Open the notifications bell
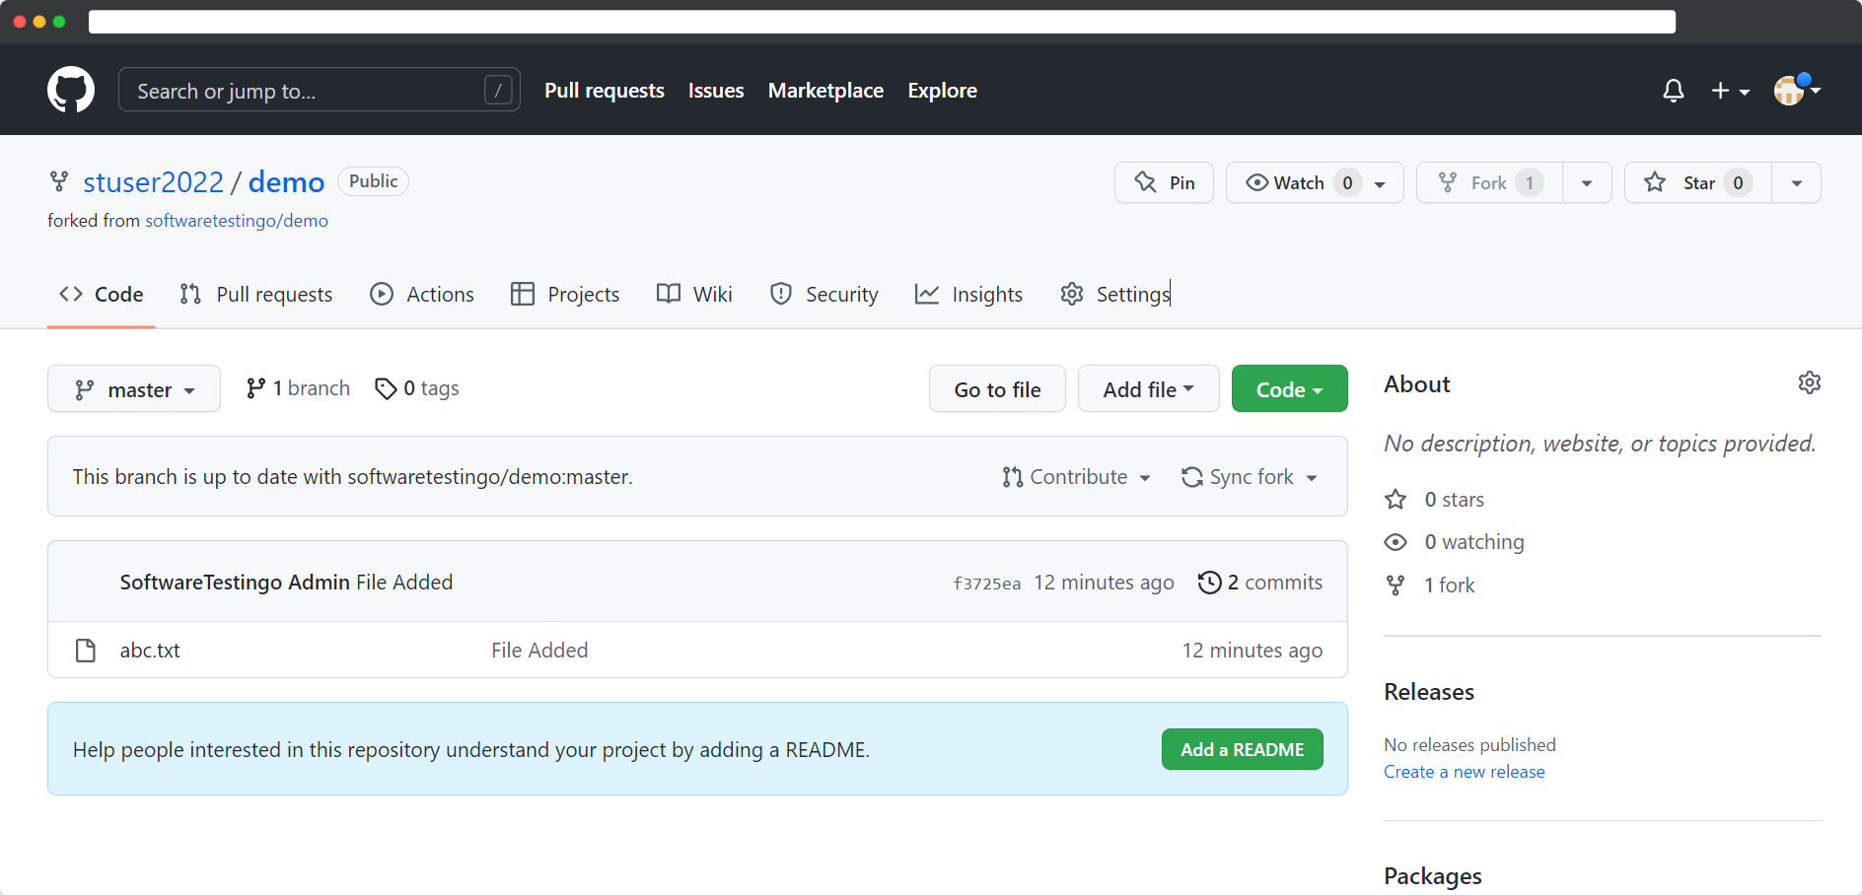Screen dimensions: 1862x895 click(x=1674, y=91)
